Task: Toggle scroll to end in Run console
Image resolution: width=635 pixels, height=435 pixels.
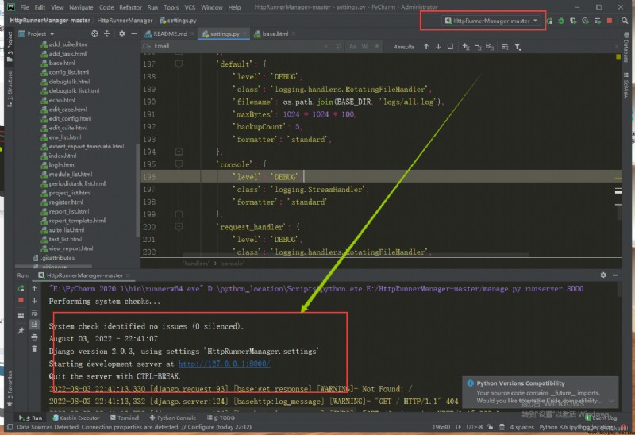Action: (x=34, y=325)
